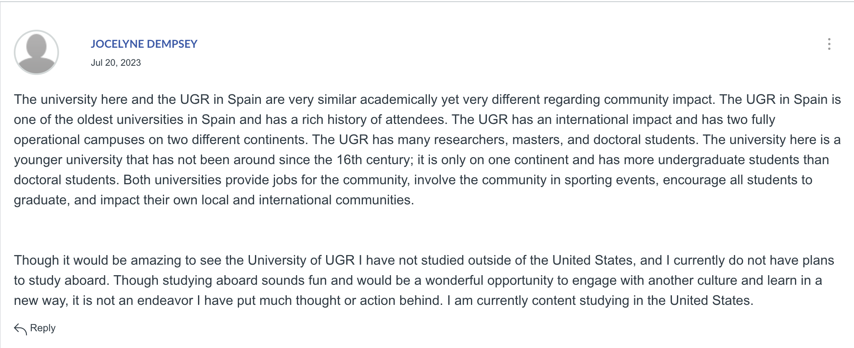This screenshot has height=348, width=854.
Task: Click the line starting 'new way, it is not an endeavor'
Action: click(x=383, y=300)
